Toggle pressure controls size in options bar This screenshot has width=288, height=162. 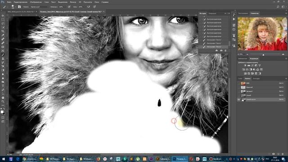click(x=94, y=7)
